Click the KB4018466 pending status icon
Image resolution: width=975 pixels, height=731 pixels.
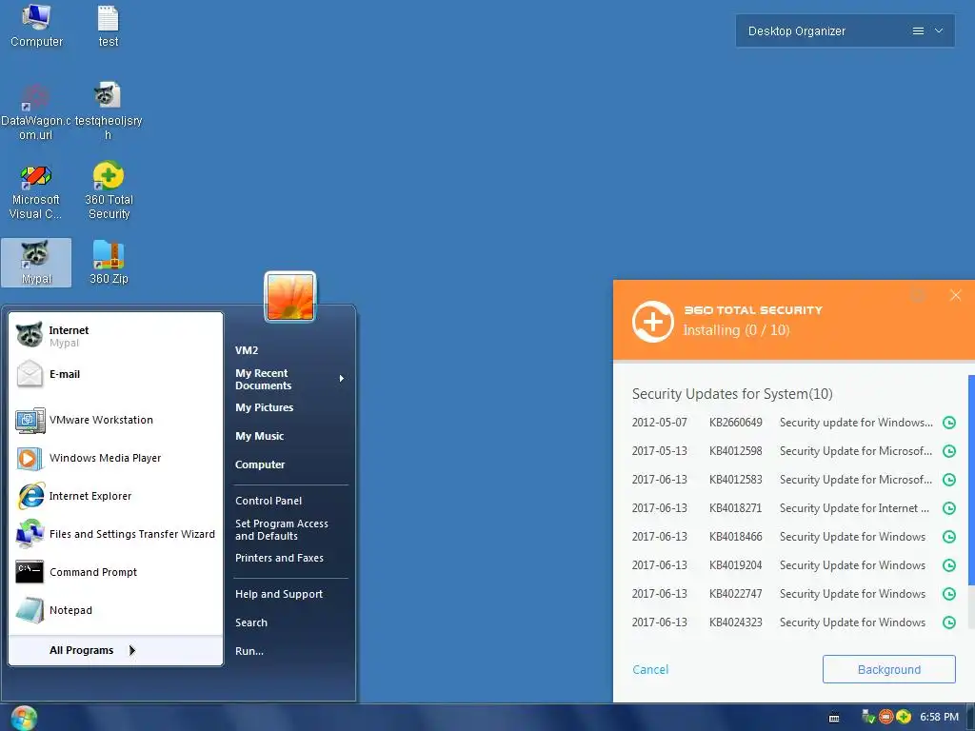coord(949,537)
